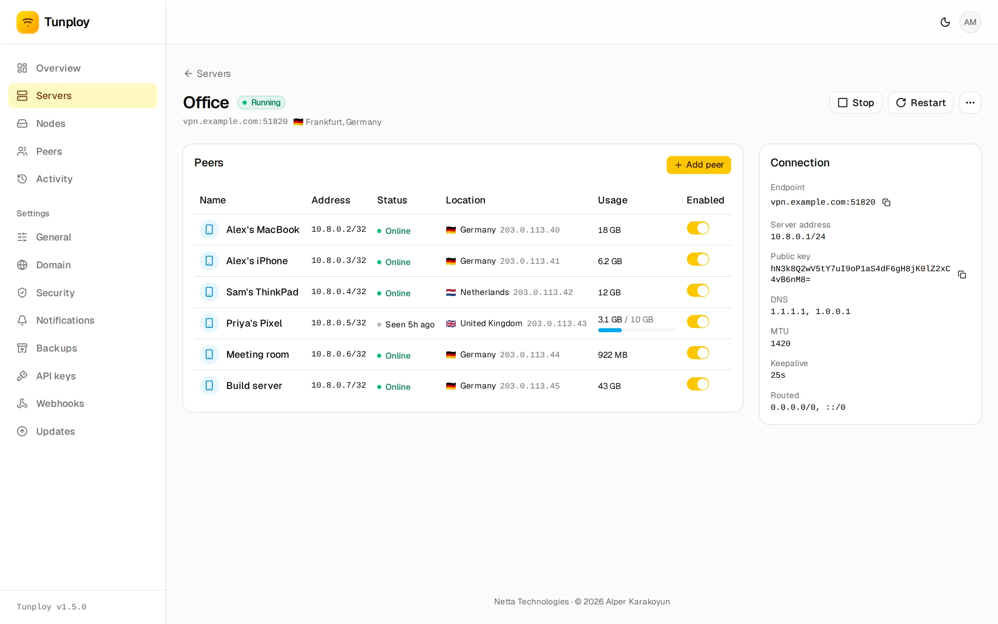Open API keys settings

coord(83,376)
